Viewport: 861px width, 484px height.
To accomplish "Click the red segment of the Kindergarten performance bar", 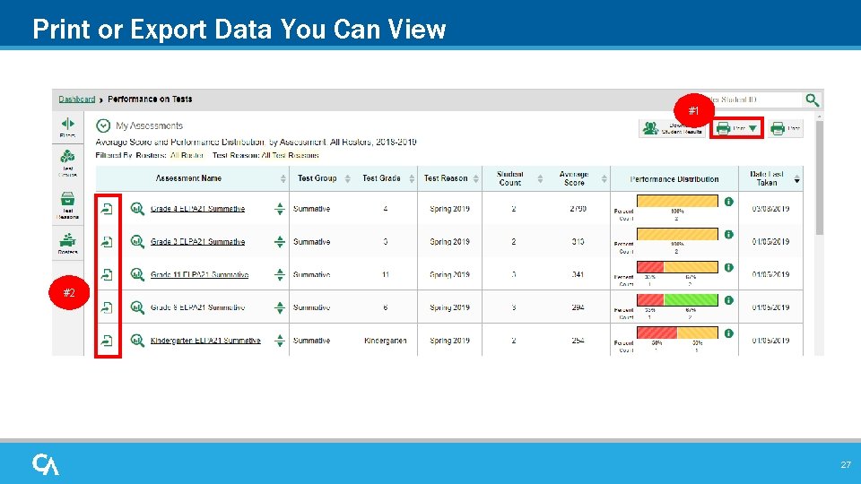I will 657,333.
